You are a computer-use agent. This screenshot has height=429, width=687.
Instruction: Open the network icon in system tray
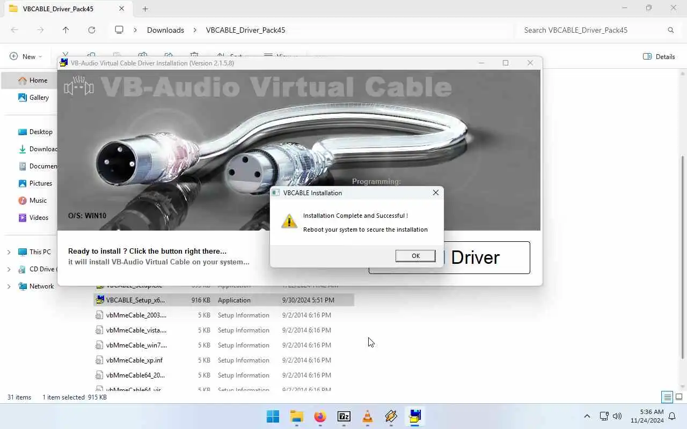point(604,416)
